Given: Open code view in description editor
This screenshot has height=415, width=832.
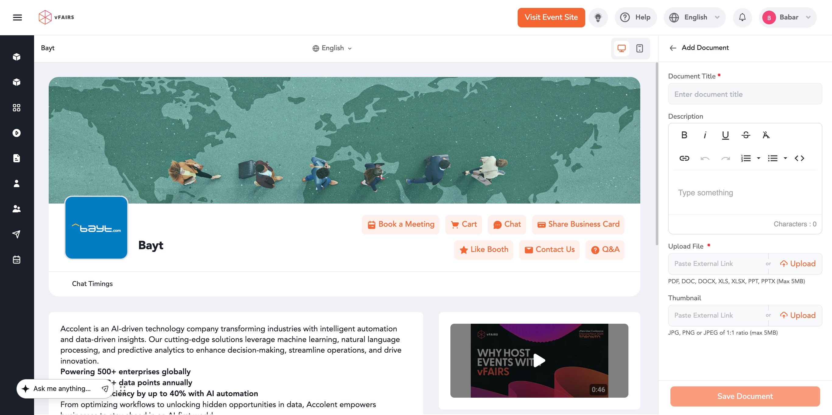Looking at the screenshot, I should pos(799,158).
